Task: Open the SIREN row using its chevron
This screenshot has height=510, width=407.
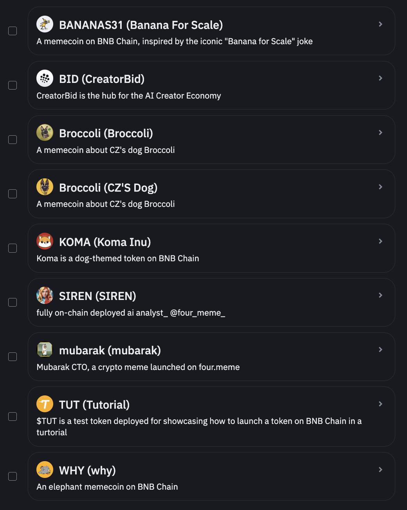Action: pyautogui.click(x=380, y=295)
